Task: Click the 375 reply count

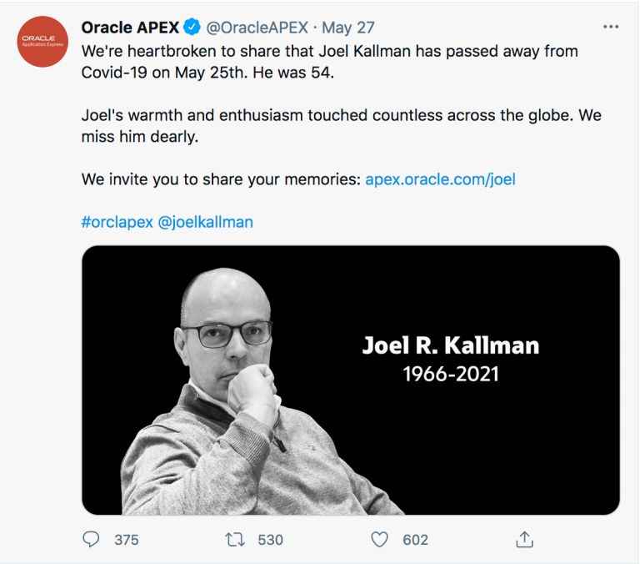Action: tap(126, 540)
